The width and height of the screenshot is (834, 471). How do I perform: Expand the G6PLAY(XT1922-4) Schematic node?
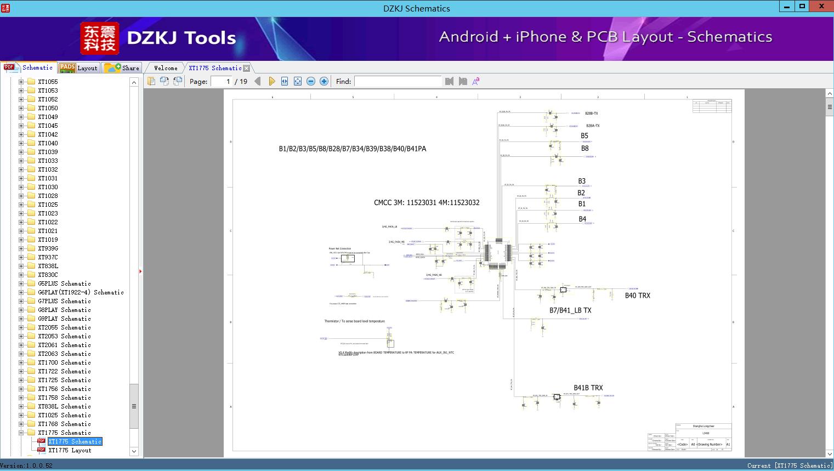click(21, 292)
